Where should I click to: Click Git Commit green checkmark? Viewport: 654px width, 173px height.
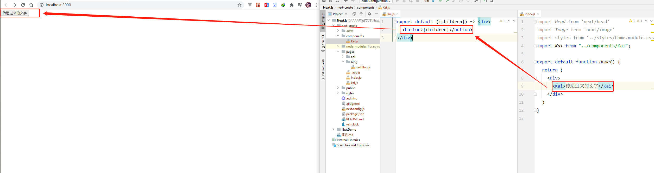pyautogui.click(x=441, y=1)
